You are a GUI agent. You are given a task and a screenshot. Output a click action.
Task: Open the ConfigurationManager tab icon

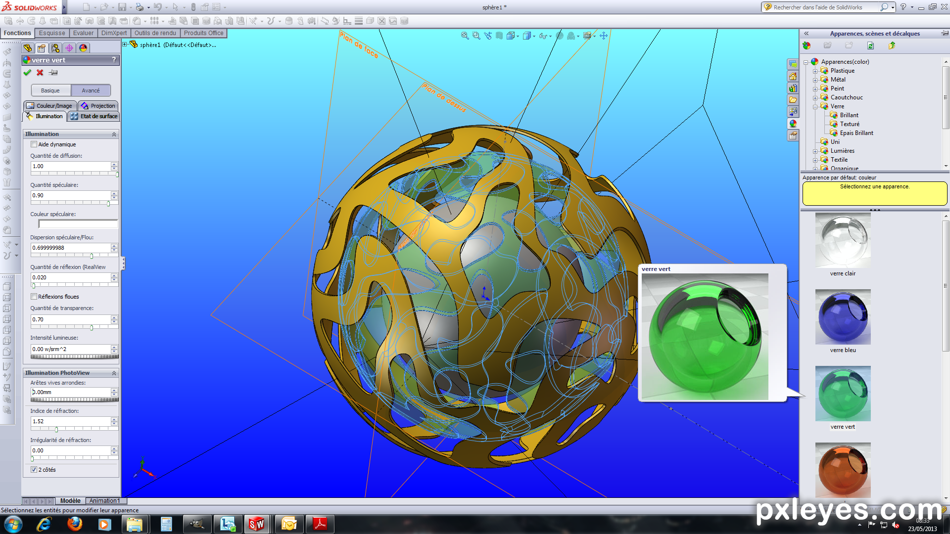[55, 48]
